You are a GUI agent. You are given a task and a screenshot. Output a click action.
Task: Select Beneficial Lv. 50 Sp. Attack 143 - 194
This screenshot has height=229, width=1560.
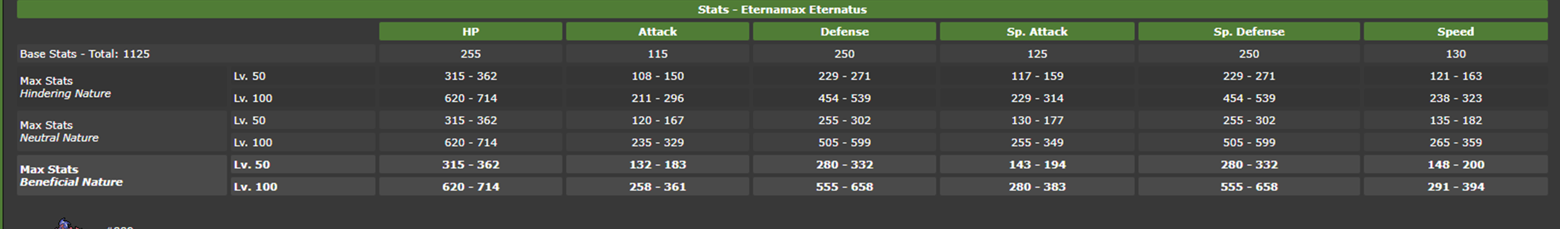1037,164
